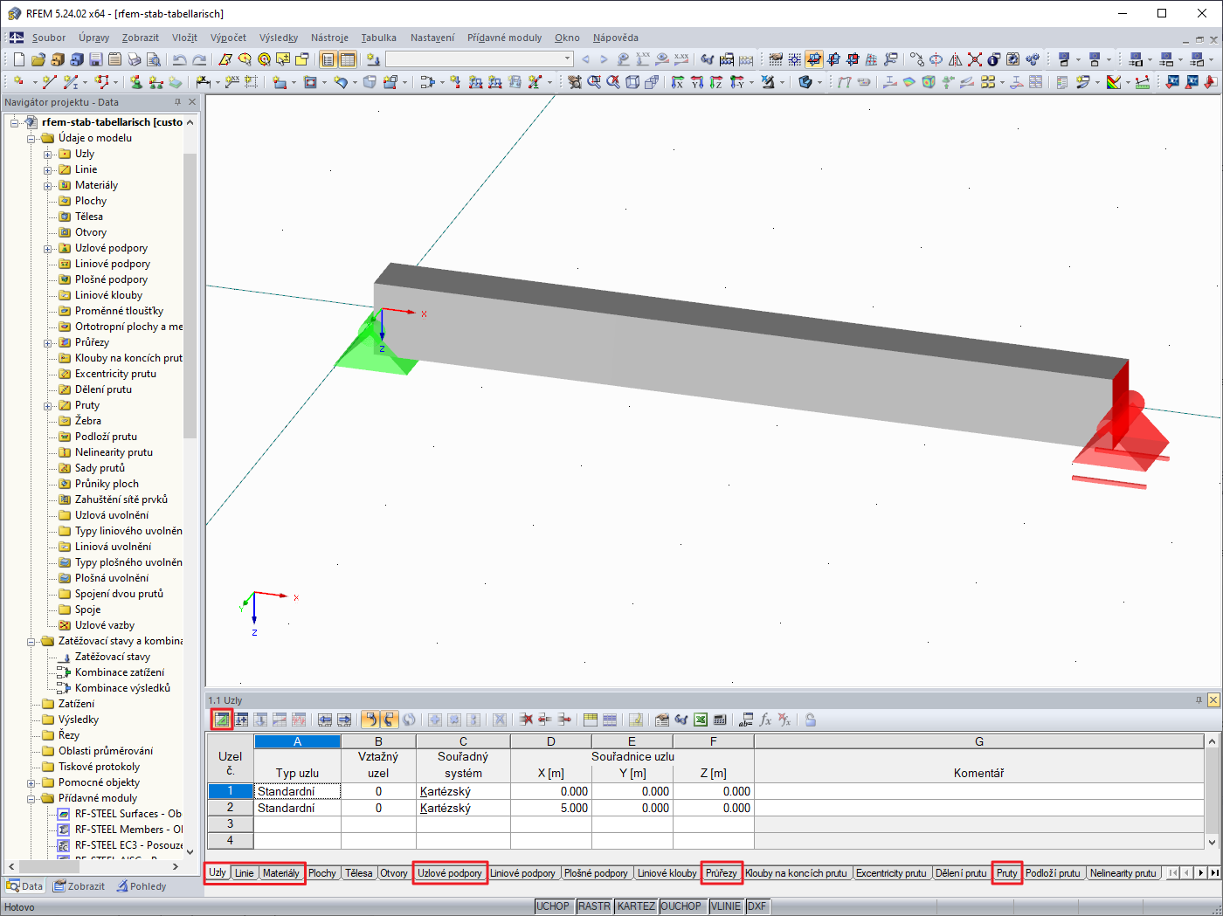Toggle OUCHOP object snap in status bar

coord(681,906)
